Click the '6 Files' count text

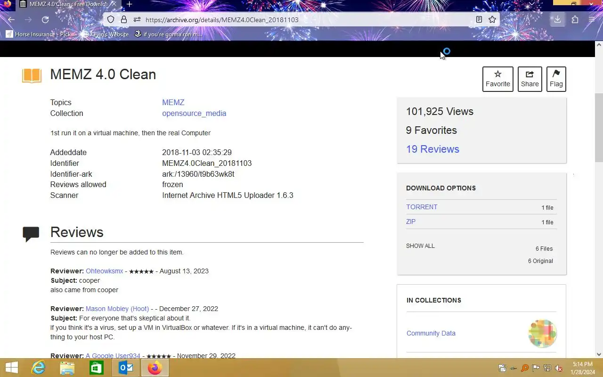(x=544, y=248)
